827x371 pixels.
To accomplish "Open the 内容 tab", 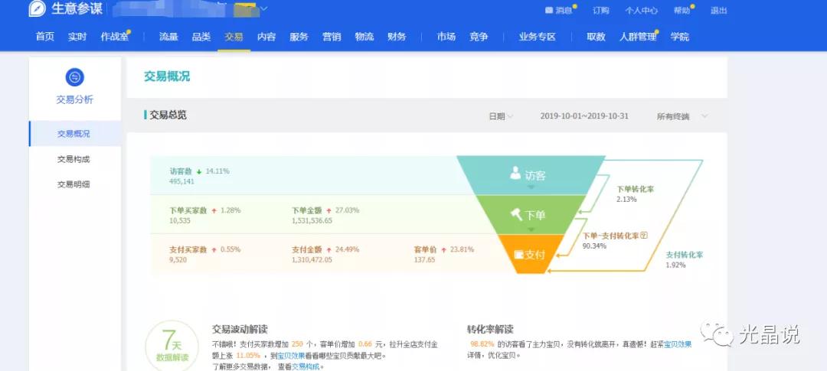I will click(x=266, y=37).
